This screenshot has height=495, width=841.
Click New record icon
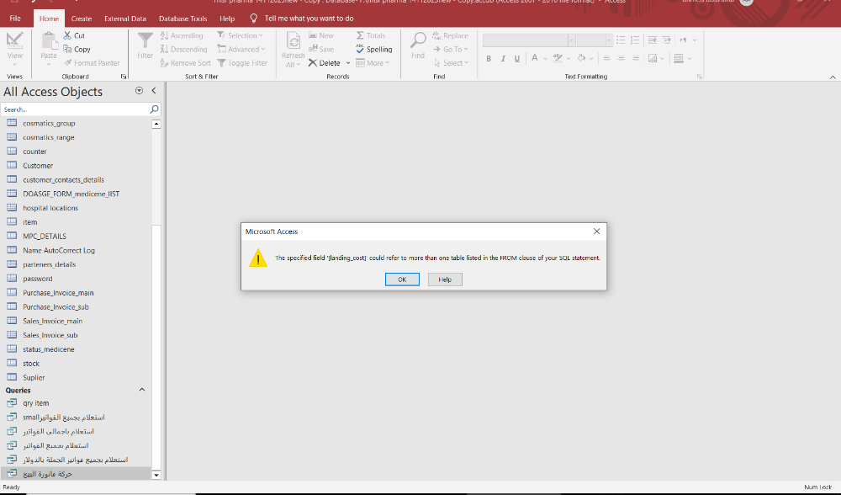click(x=313, y=35)
